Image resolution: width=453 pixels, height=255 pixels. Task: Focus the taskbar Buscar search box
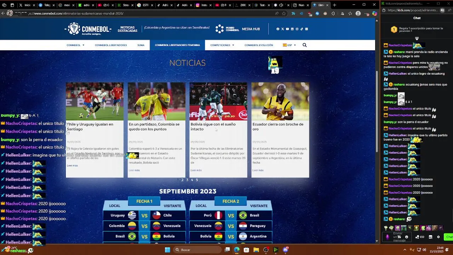pos(197,250)
